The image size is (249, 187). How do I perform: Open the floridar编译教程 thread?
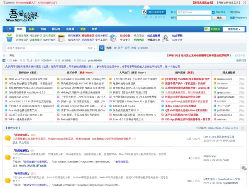(x=69, y=119)
